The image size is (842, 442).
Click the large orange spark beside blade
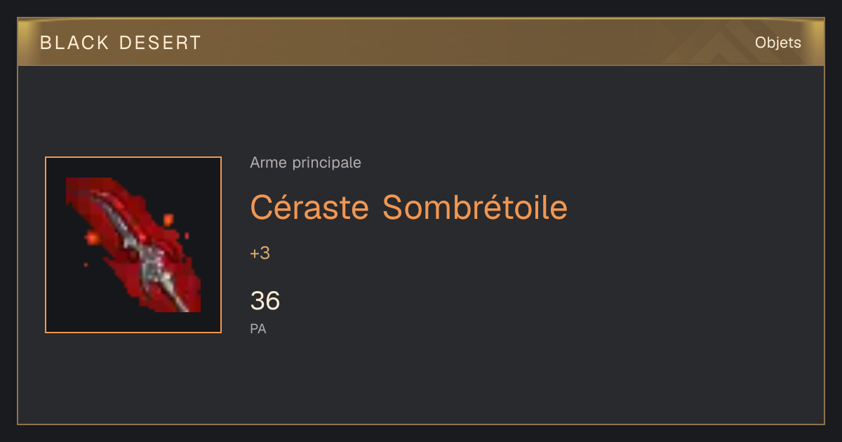(x=92, y=238)
